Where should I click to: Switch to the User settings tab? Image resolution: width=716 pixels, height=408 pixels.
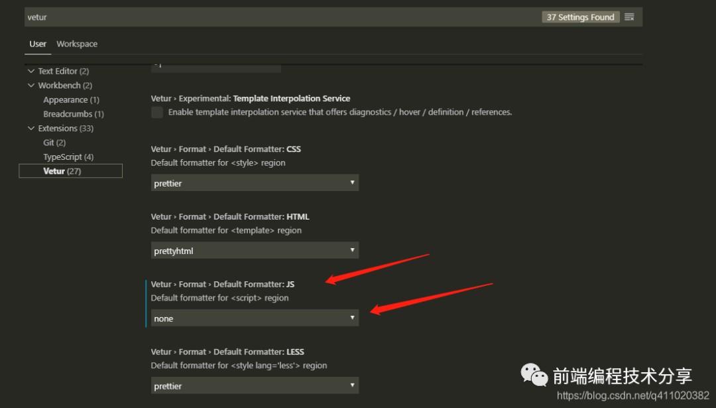[x=38, y=44]
